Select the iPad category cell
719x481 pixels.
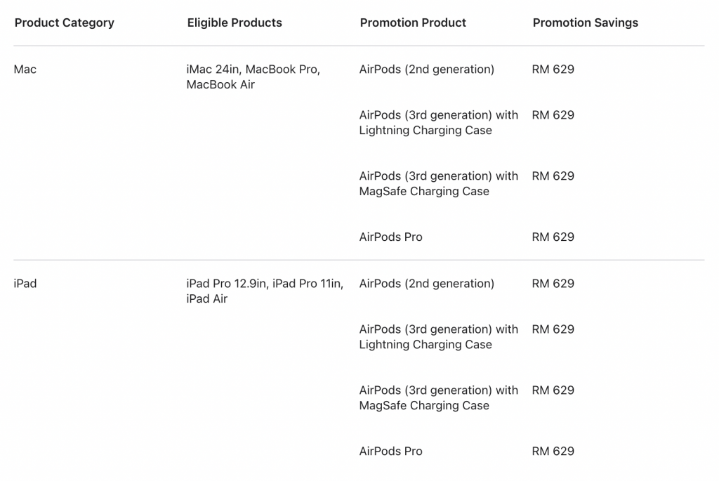tap(25, 284)
